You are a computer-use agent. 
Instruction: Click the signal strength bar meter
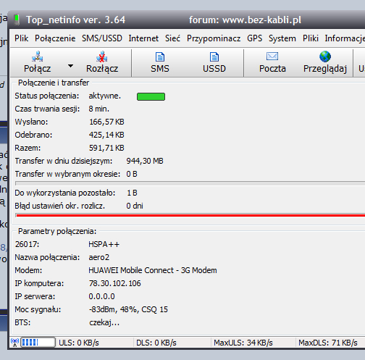pos(38,343)
